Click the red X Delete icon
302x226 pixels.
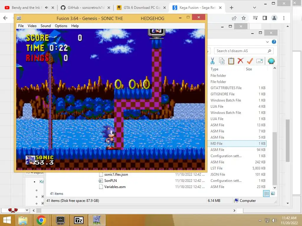(240, 61)
